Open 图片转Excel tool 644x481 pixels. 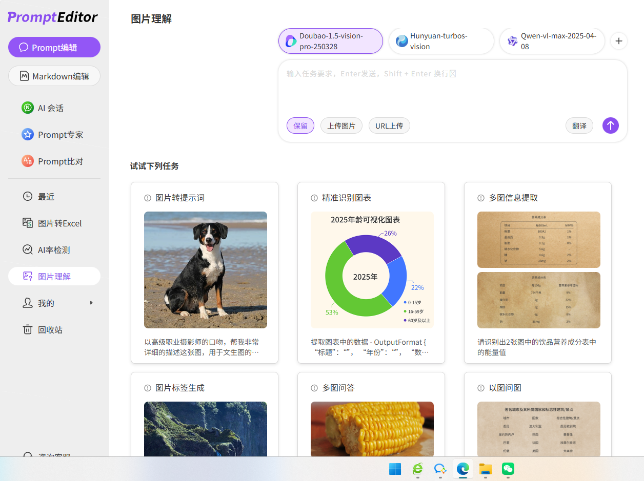59,223
